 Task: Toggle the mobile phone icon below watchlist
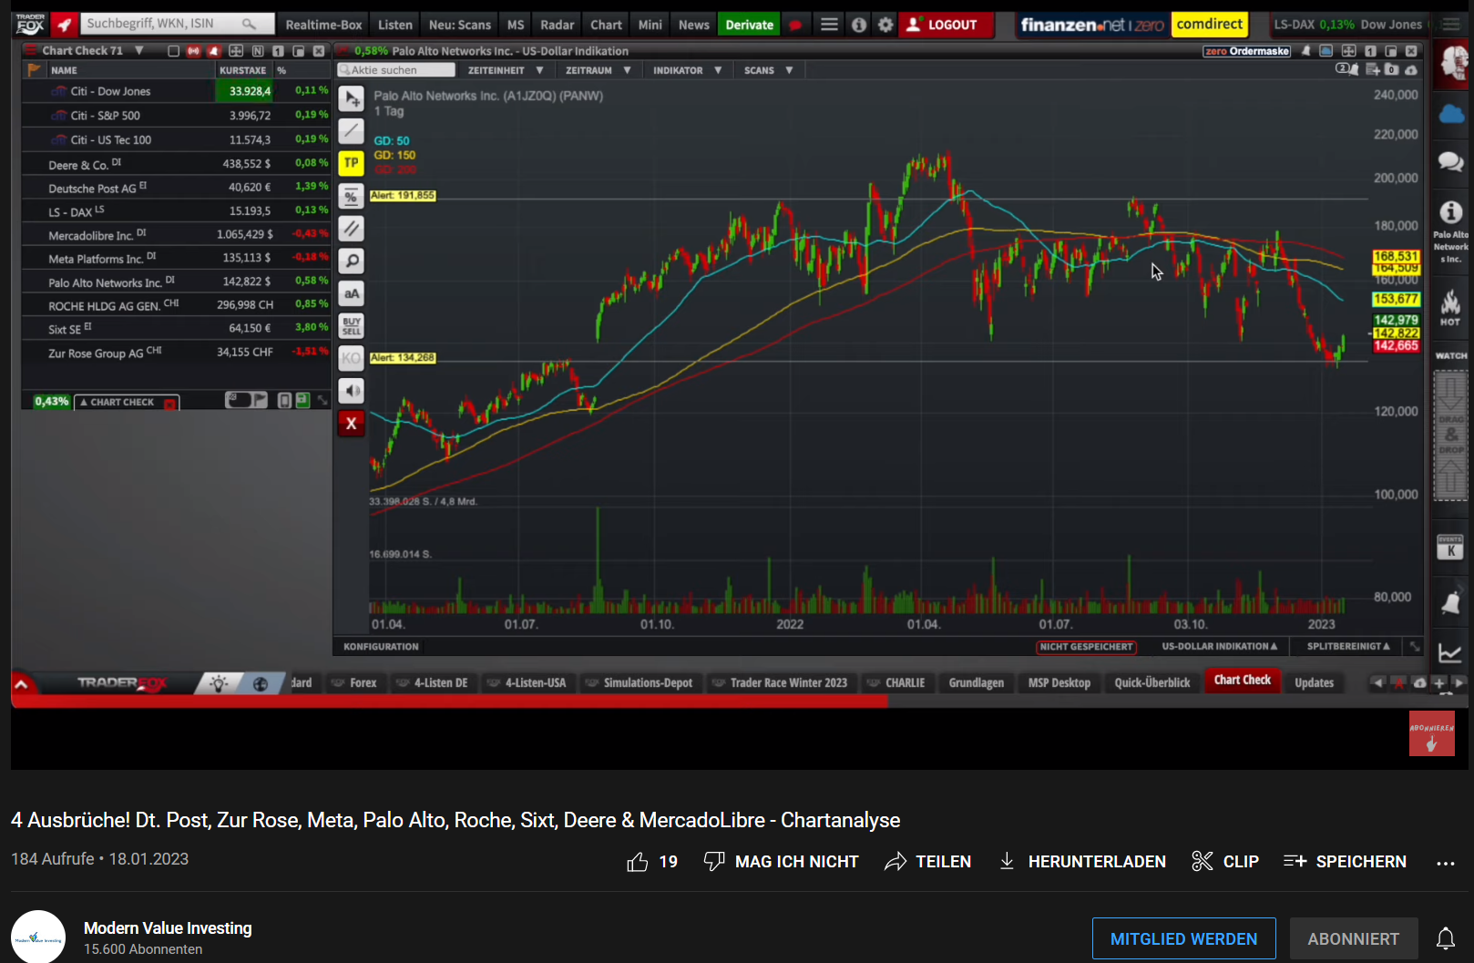pos(285,400)
